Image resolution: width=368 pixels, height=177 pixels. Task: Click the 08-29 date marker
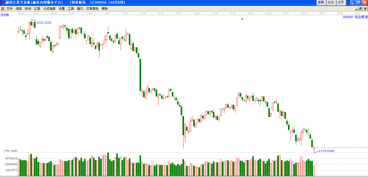click(21, 13)
